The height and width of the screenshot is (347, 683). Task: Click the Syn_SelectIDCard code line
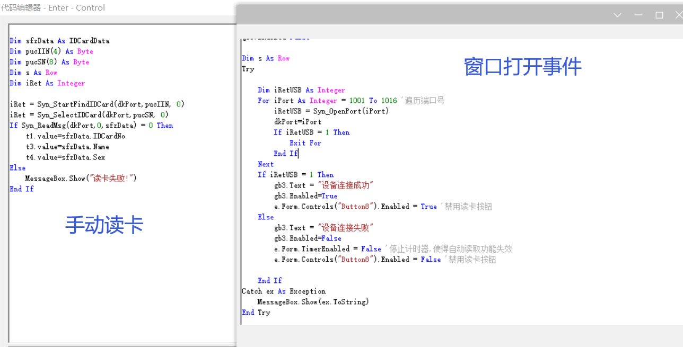coord(89,115)
